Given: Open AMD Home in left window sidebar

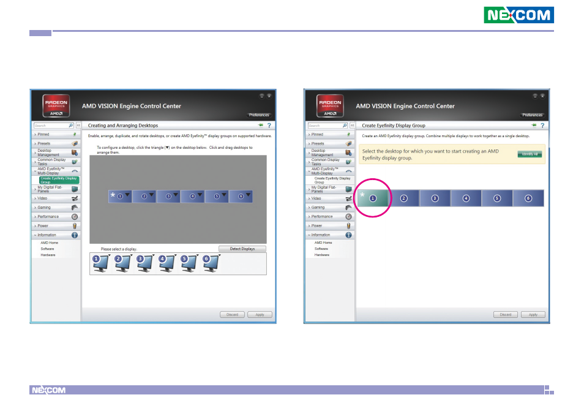Looking at the screenshot, I should (x=49, y=243).
